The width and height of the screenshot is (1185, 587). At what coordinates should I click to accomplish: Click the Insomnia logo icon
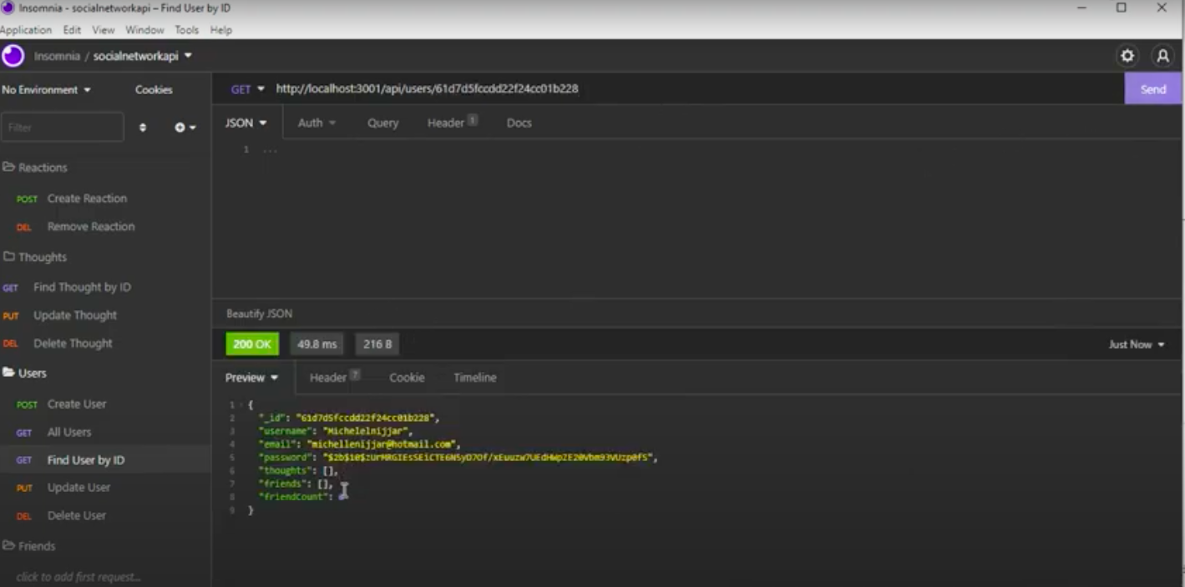click(x=12, y=58)
